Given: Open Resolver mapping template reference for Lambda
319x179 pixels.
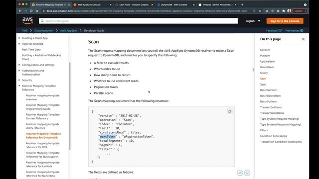Looking at the screenshot, I should coord(42,164).
